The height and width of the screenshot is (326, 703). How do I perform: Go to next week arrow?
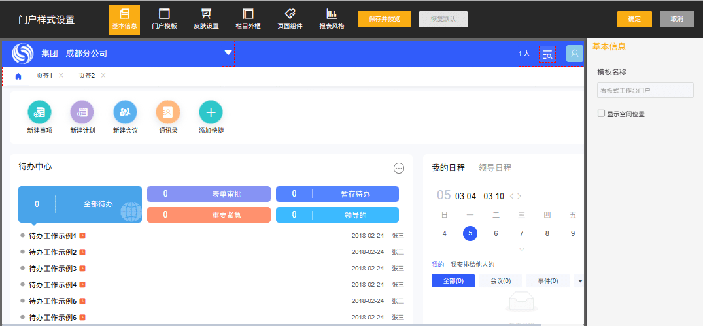coord(519,196)
